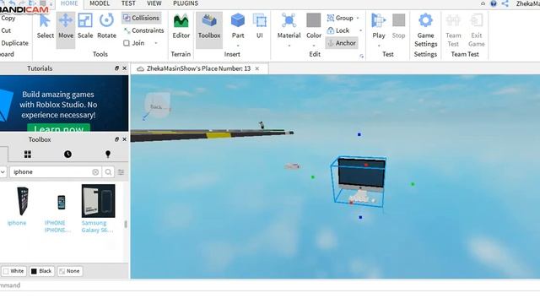Open Game Settings
The image size is (540, 304).
pyautogui.click(x=425, y=30)
